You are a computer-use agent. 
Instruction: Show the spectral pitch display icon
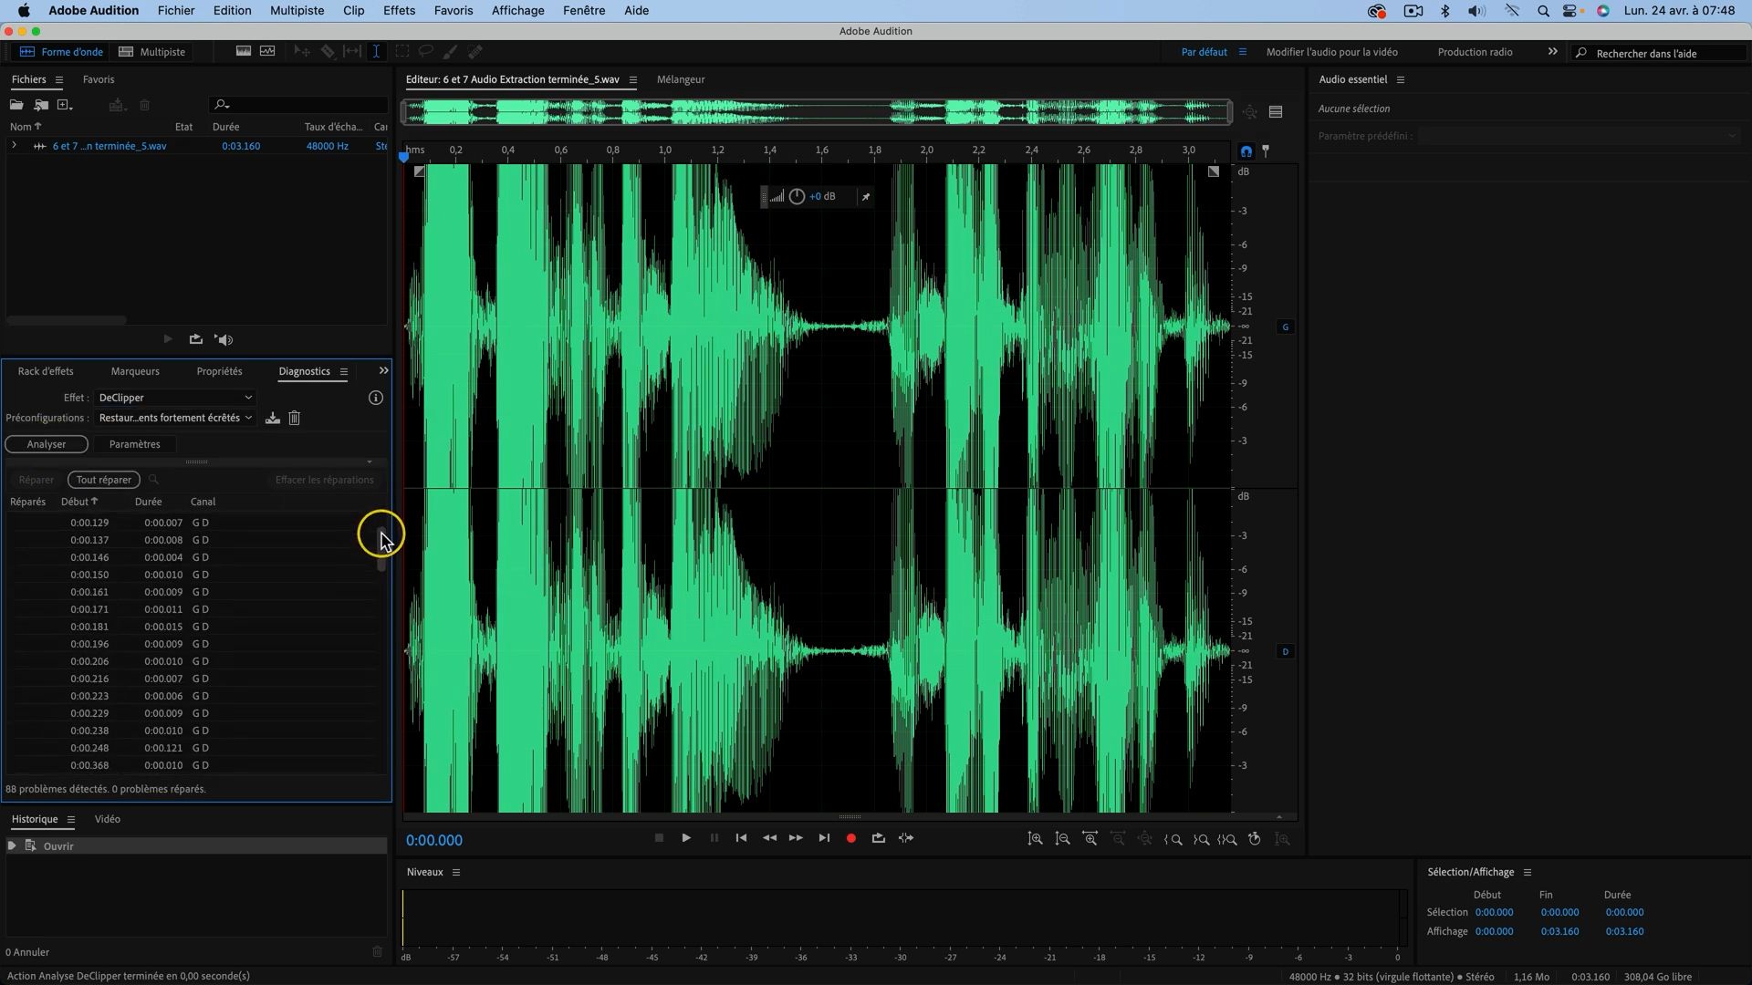267,51
